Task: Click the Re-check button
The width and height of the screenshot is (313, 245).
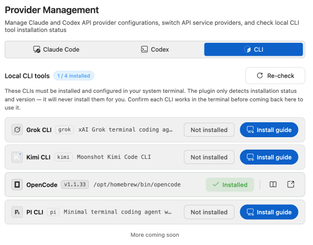Action: tap(275, 76)
